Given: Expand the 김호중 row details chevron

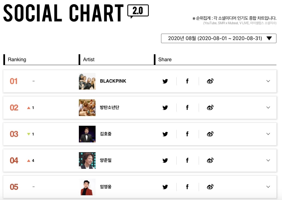Looking at the screenshot, I should tap(268, 134).
